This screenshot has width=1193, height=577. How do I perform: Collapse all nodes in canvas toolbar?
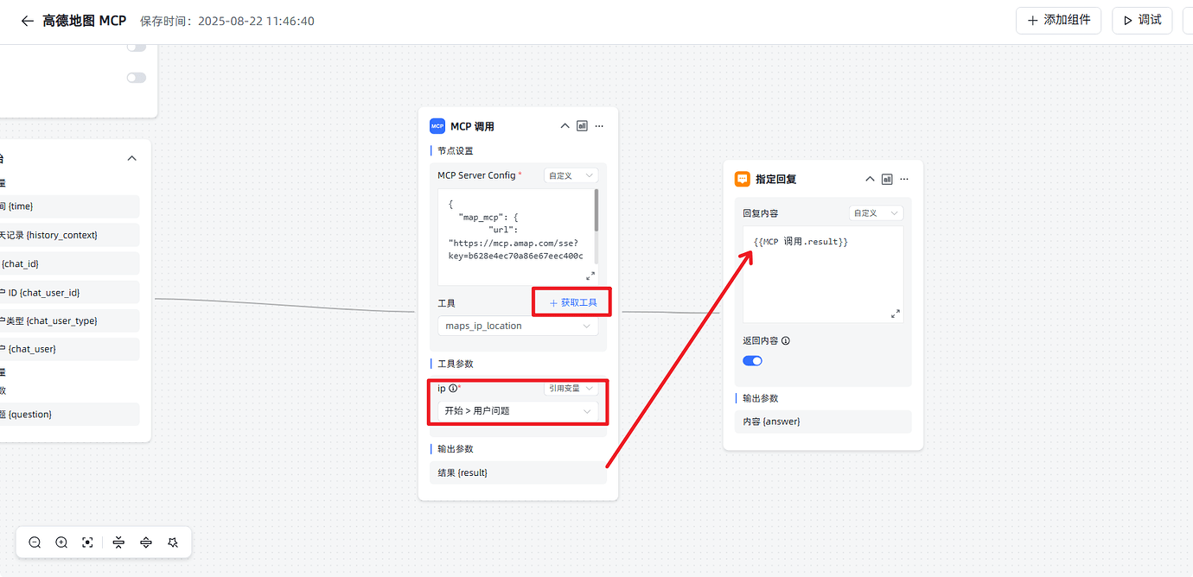point(118,542)
